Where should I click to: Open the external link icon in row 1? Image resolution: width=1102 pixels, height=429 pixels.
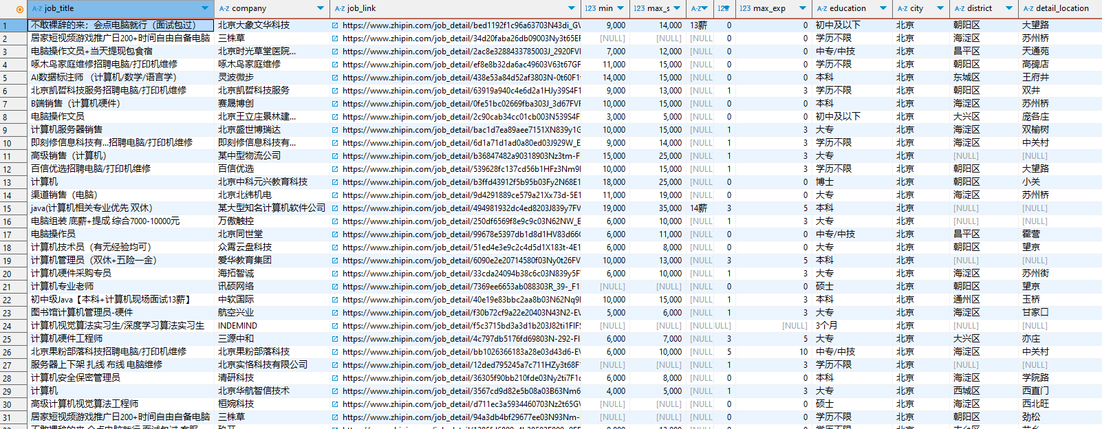point(335,25)
